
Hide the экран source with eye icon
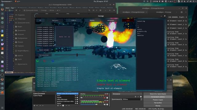75,103
